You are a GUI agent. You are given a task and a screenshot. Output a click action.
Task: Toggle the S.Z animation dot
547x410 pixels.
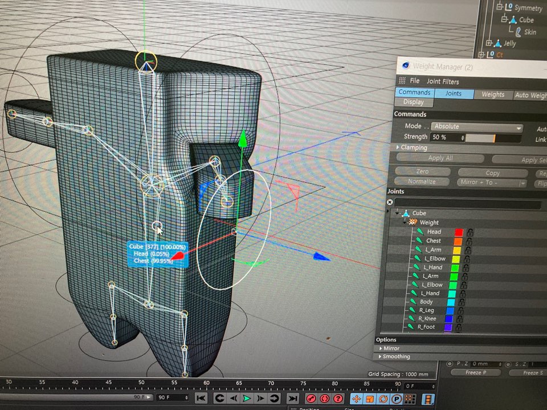(x=508, y=364)
